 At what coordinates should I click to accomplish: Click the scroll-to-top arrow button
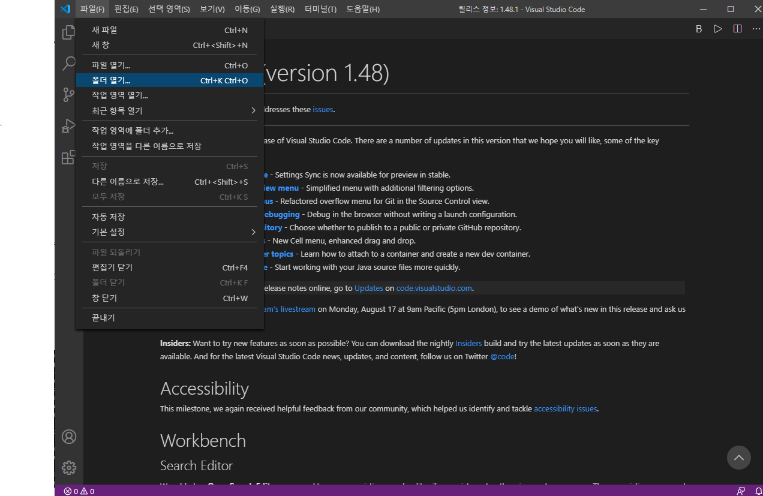point(739,458)
